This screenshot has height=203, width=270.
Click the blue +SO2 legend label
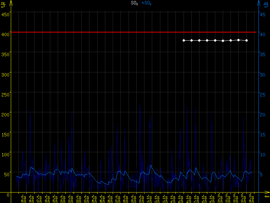tap(147, 3)
